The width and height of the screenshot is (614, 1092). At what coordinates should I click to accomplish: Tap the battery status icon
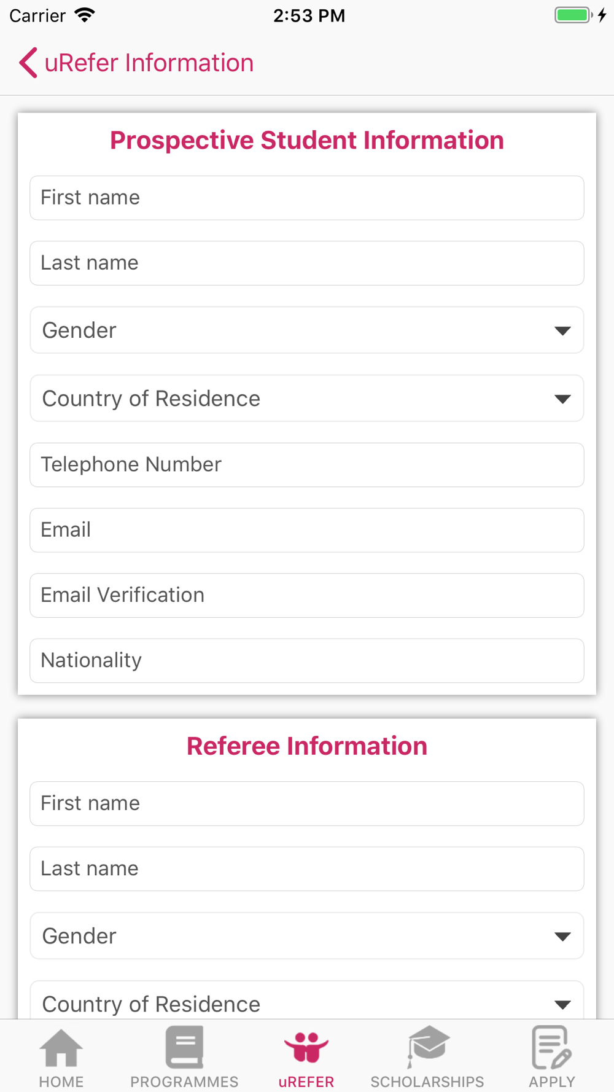(573, 15)
